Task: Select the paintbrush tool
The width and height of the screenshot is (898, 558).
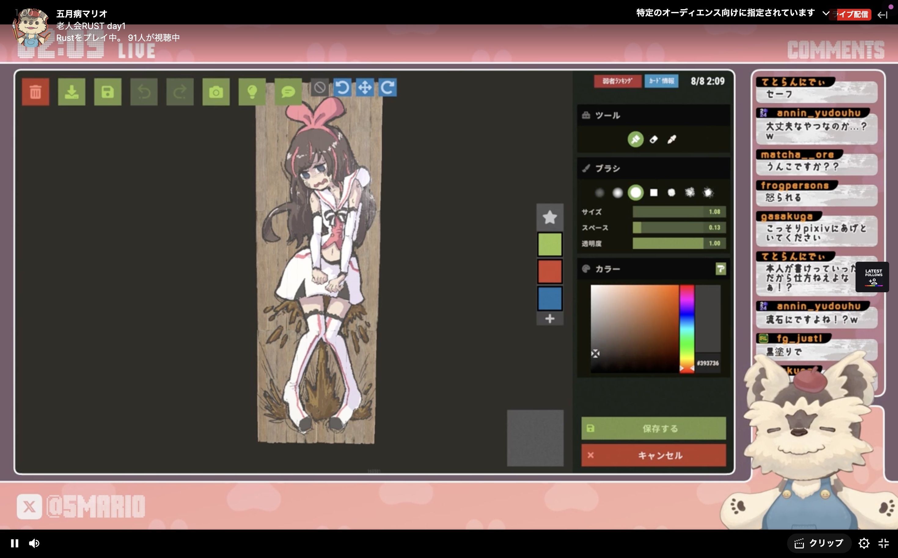Action: [x=636, y=139]
